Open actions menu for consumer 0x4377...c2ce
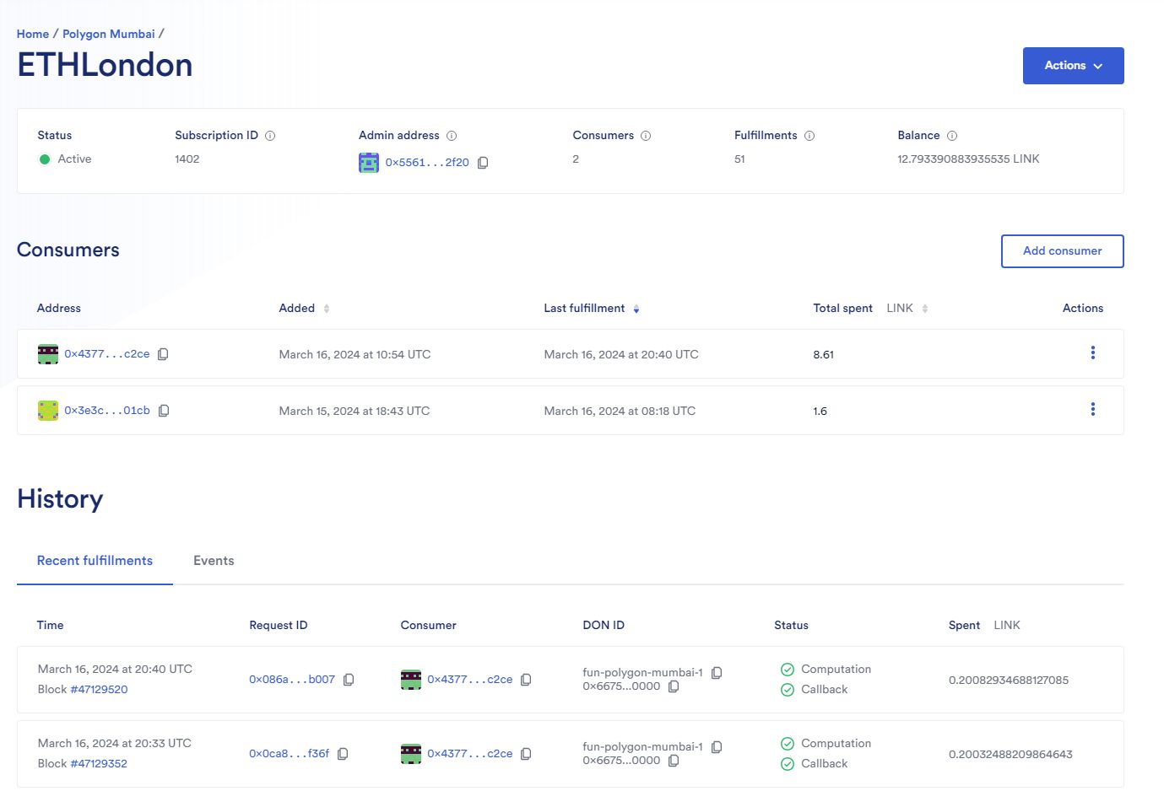 1093,352
